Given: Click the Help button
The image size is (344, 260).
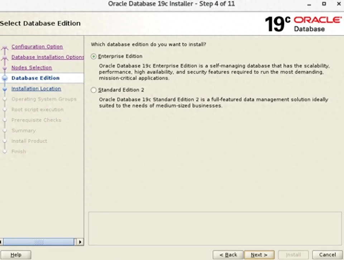Looking at the screenshot, I should click(x=16, y=255).
